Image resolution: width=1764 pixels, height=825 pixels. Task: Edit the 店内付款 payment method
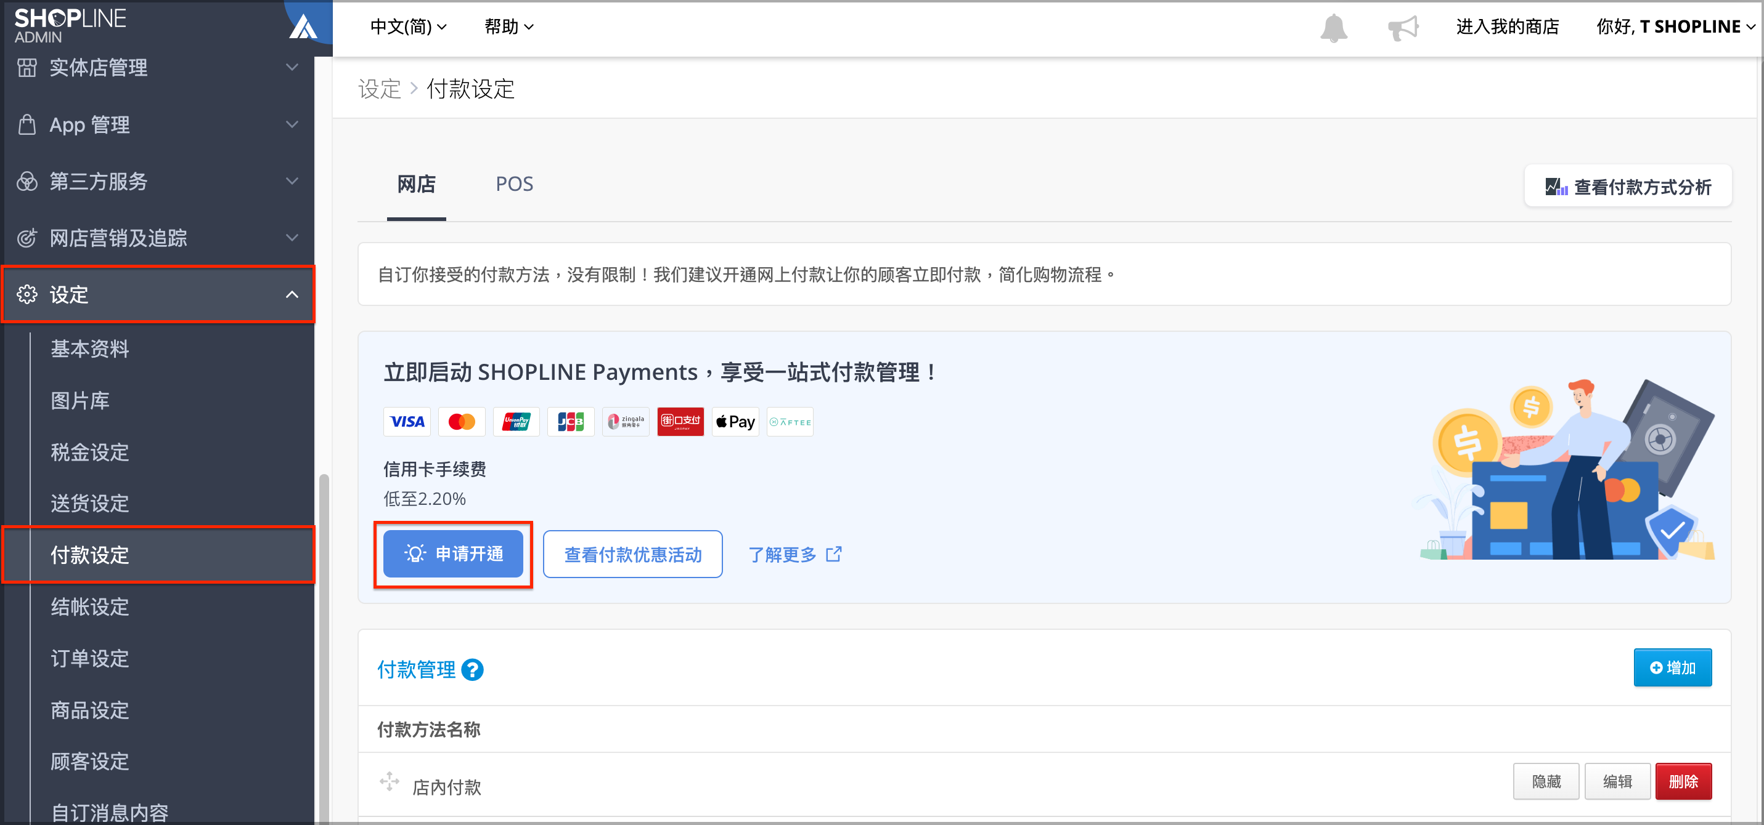[x=1617, y=781]
